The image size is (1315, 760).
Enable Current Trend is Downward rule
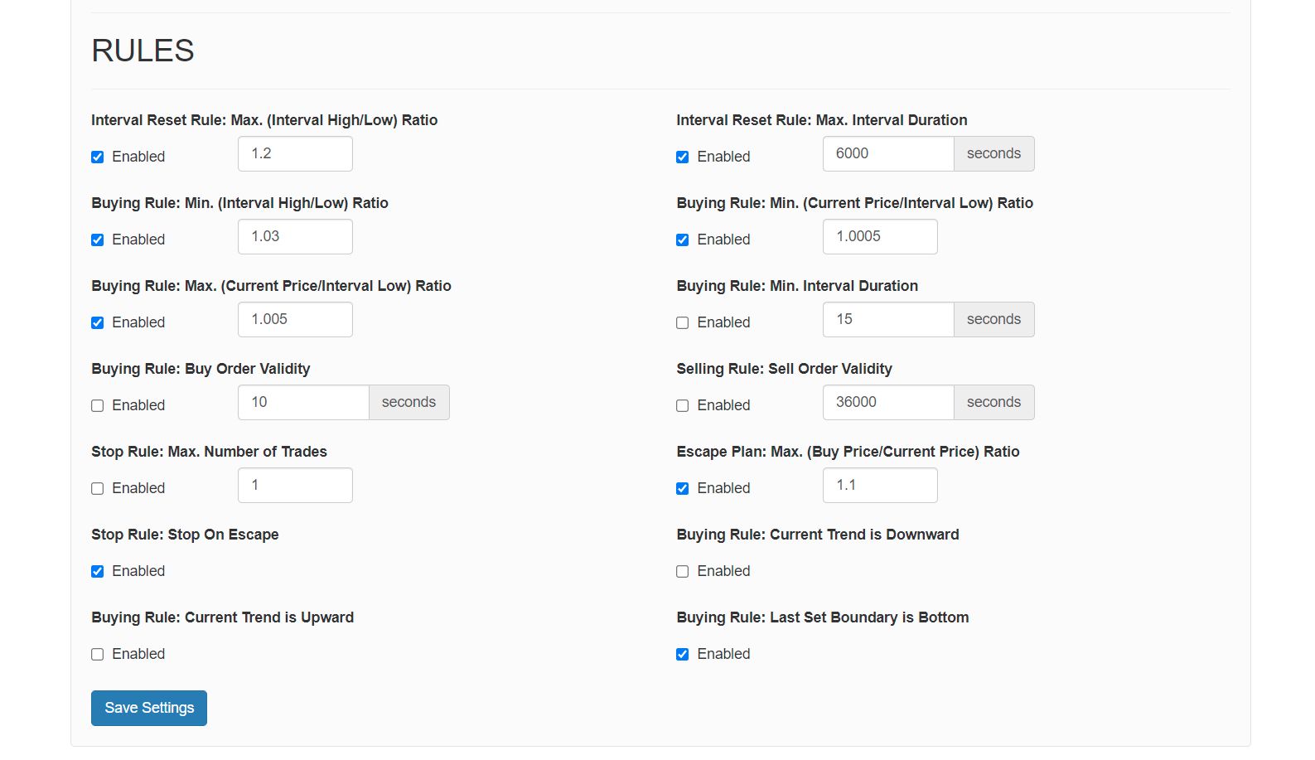683,571
